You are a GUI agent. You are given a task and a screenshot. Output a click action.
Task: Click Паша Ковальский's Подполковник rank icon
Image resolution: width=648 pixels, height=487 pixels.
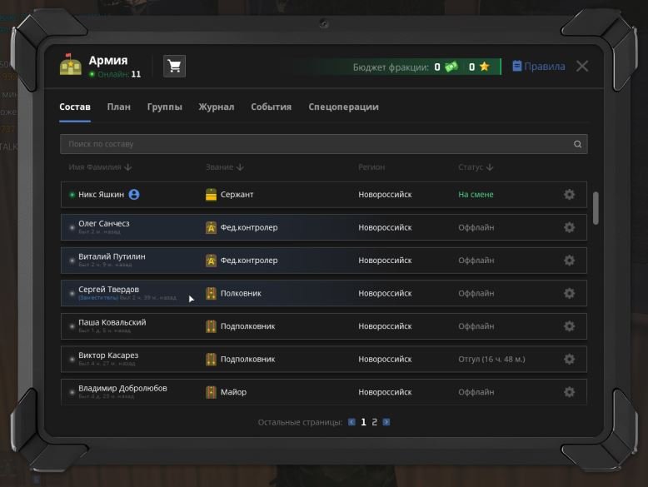[x=211, y=326]
